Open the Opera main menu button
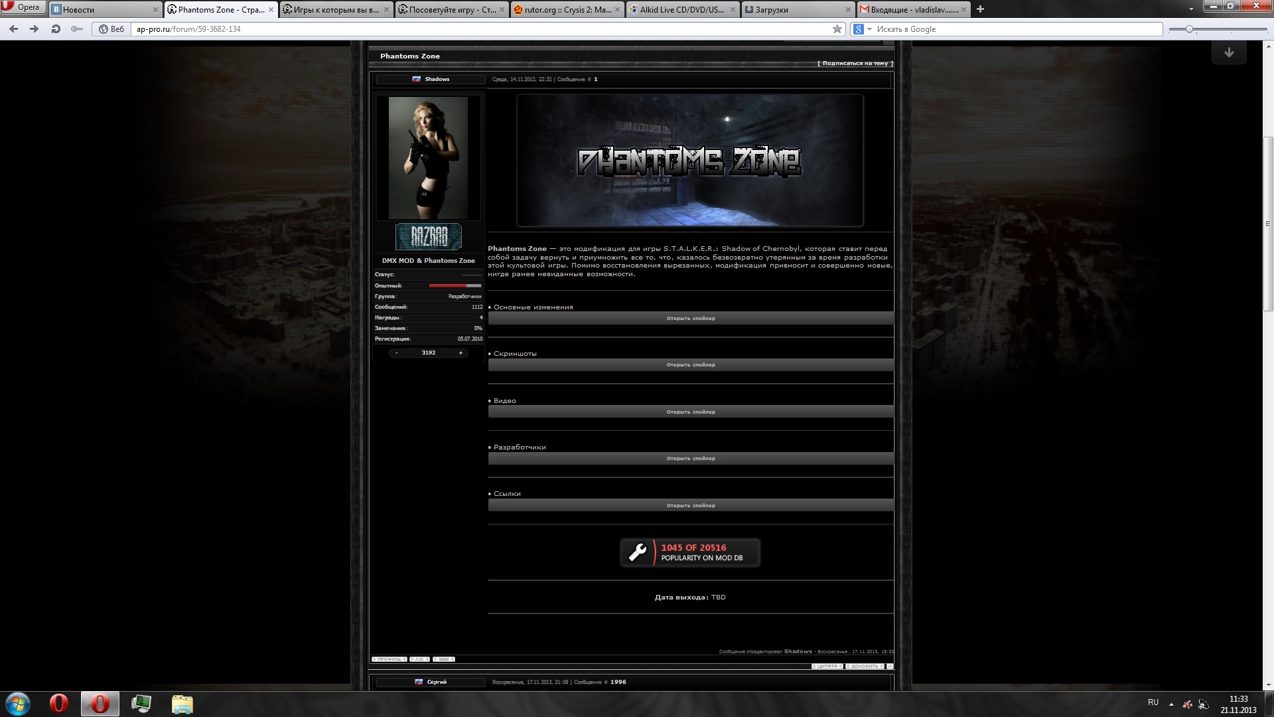 coord(24,7)
